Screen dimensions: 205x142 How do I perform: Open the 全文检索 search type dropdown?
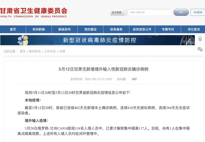(x=119, y=12)
